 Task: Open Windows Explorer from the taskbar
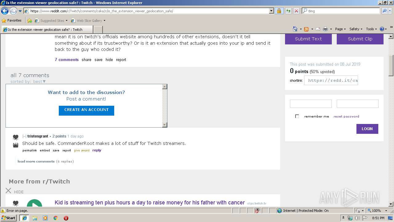35,218
